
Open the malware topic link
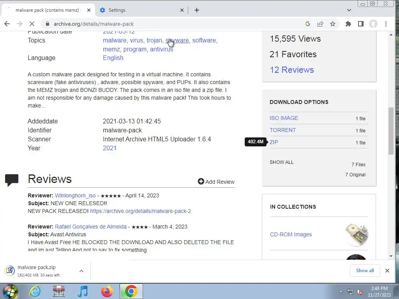click(x=115, y=40)
